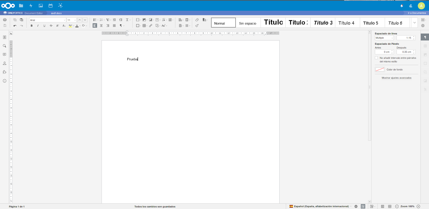The height and width of the screenshot is (209, 429).
Task: Expand the styles gallery arrow
Action: [x=415, y=23]
